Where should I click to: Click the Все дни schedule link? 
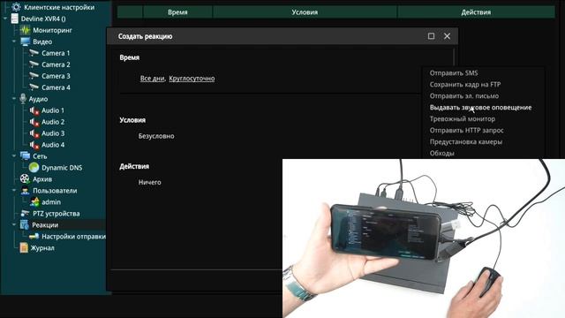152,79
